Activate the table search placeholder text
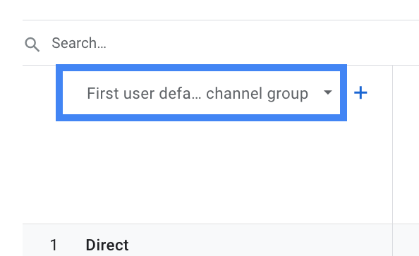The image size is (419, 256). pyautogui.click(x=79, y=43)
